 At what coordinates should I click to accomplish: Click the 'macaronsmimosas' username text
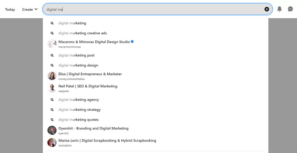(70, 47)
